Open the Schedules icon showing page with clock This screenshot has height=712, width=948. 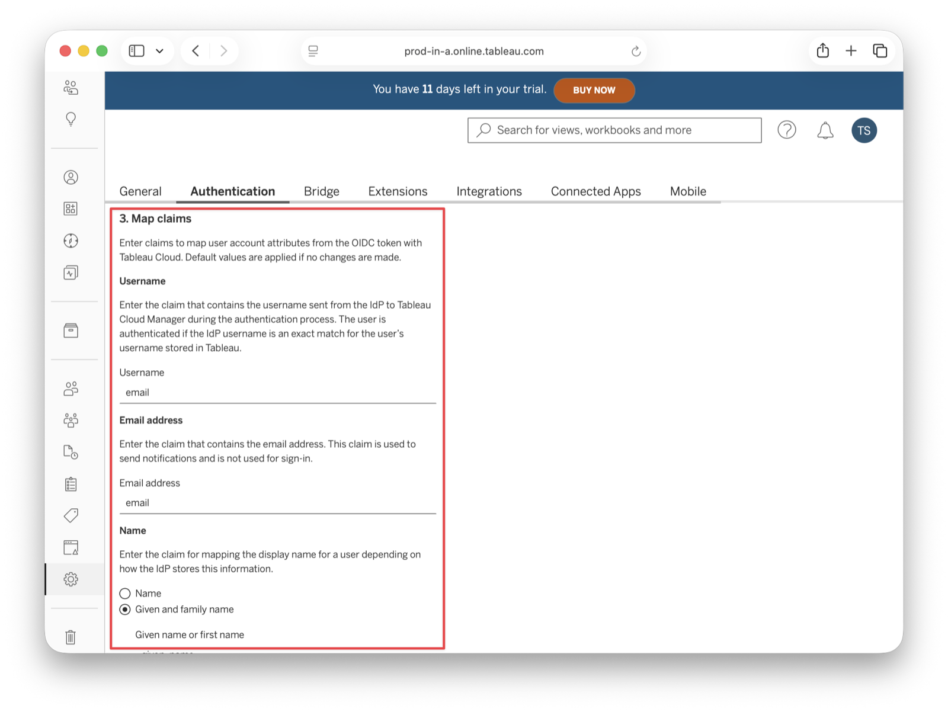[x=71, y=452]
